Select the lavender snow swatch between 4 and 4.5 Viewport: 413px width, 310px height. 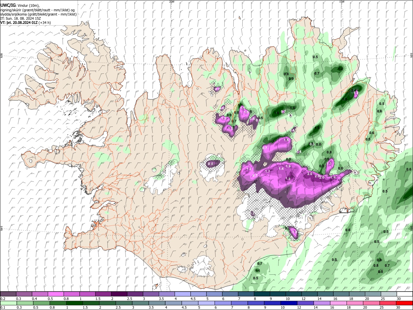coord(183,294)
